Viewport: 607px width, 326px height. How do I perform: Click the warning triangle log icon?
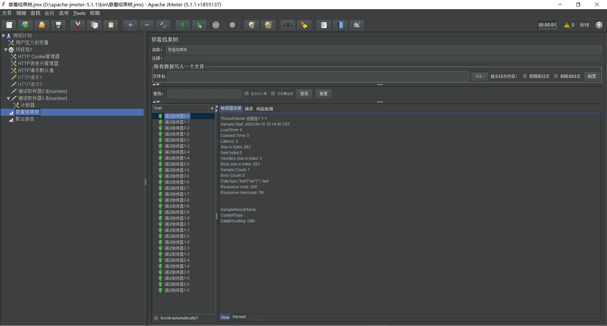pyautogui.click(x=567, y=25)
